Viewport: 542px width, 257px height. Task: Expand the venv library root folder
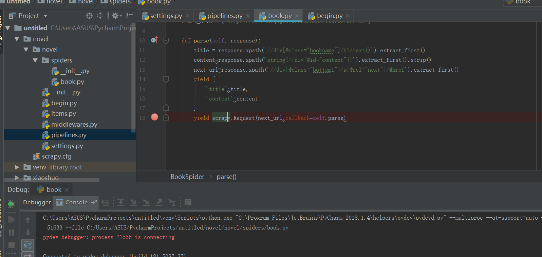[17, 167]
